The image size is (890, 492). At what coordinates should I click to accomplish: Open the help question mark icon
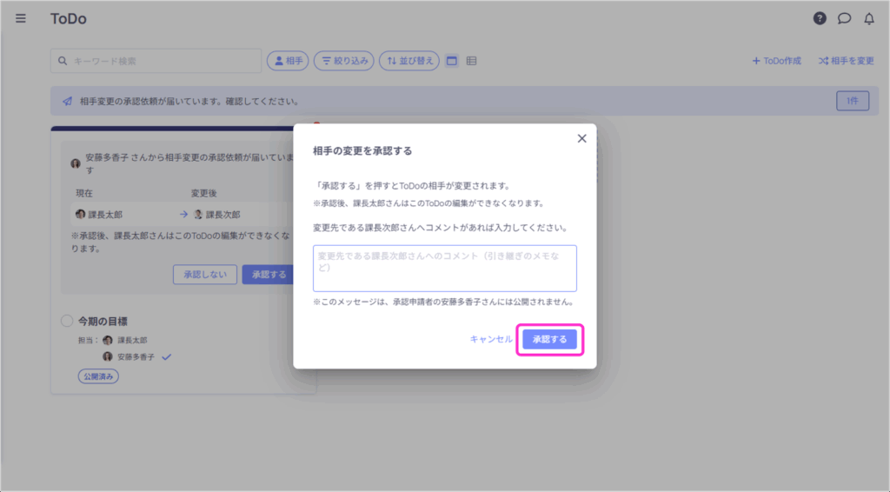pyautogui.click(x=820, y=18)
